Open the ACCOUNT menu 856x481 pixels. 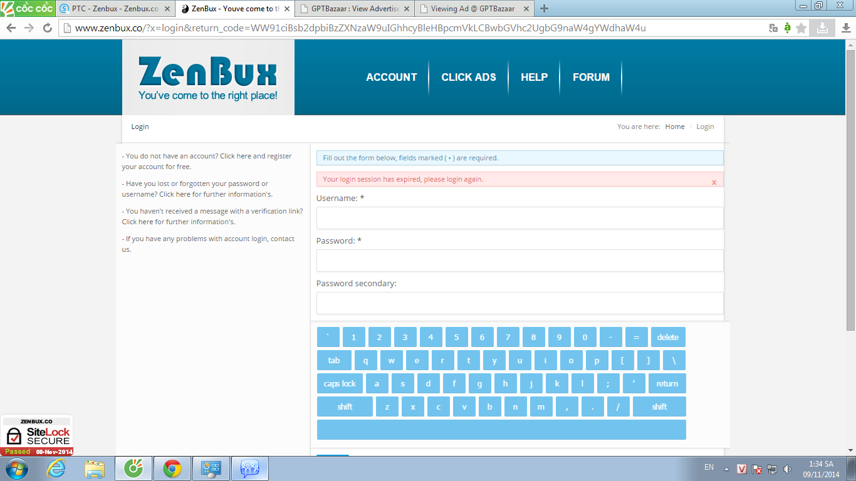(392, 77)
